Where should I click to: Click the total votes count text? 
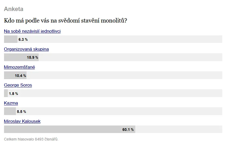pyautogui.click(x=31, y=139)
